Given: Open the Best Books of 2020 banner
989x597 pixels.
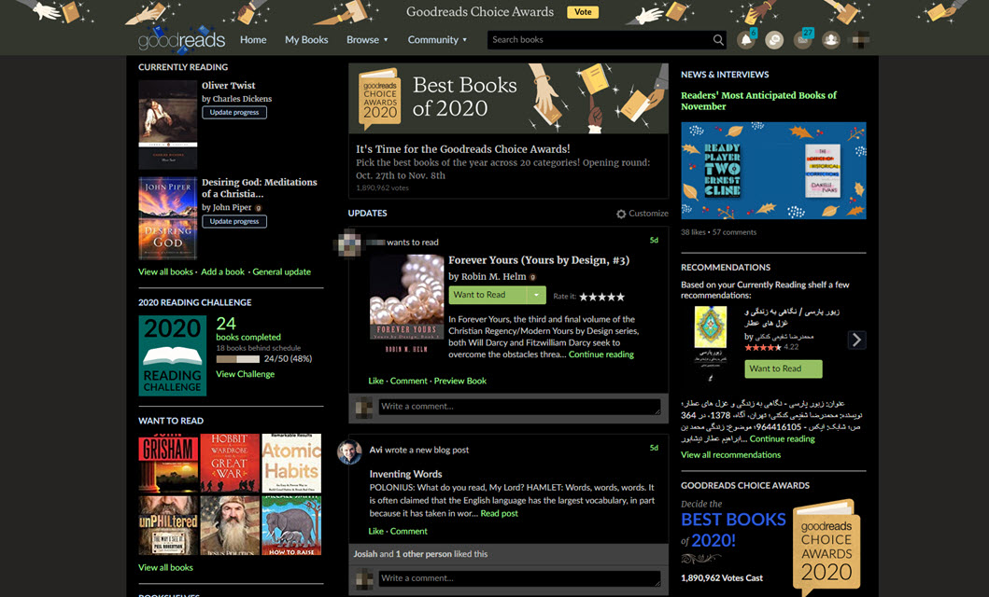Looking at the screenshot, I should [x=508, y=98].
